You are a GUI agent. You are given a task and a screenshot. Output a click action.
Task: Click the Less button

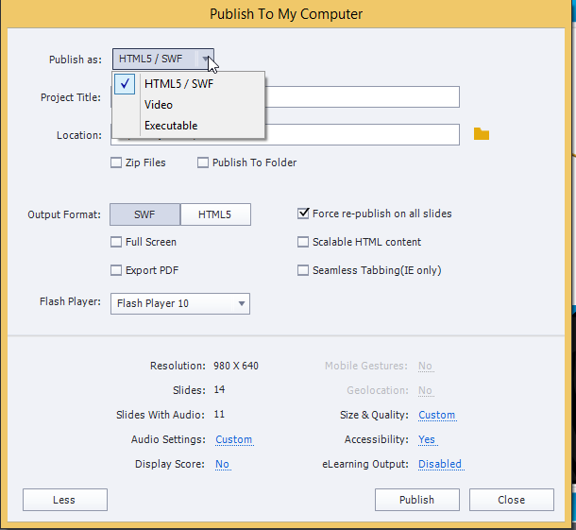[x=64, y=500]
